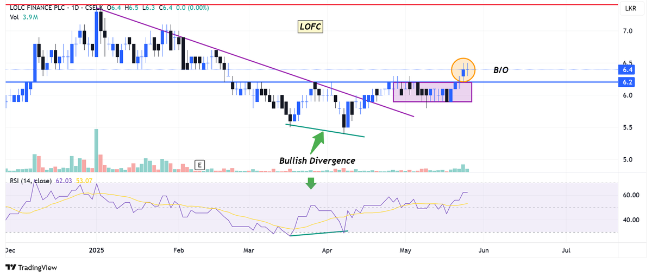
Task: Click the Jul time axis label
Action: pyautogui.click(x=566, y=250)
